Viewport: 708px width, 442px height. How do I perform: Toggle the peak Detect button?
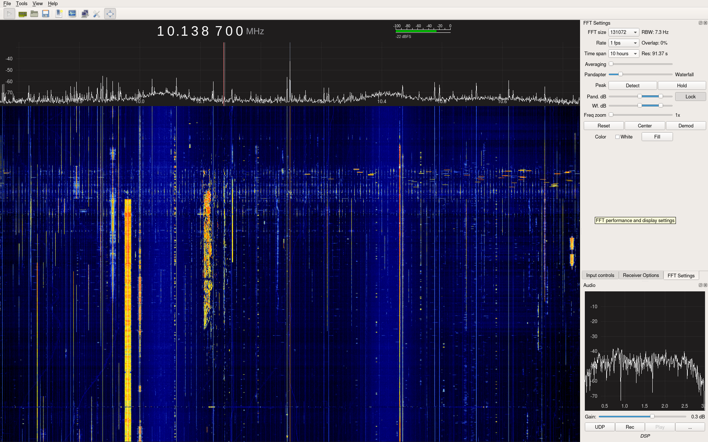pos(632,85)
